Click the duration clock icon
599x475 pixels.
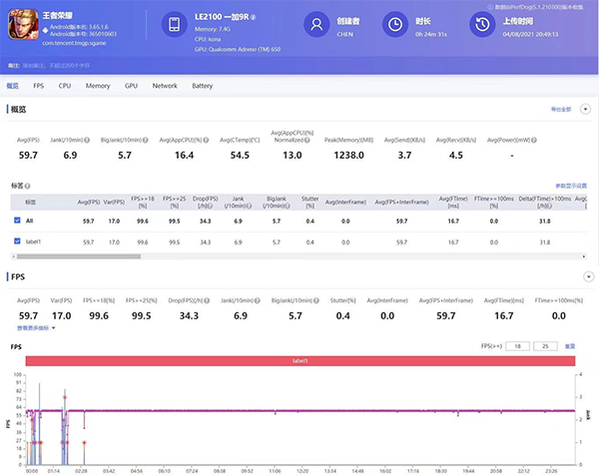click(396, 25)
